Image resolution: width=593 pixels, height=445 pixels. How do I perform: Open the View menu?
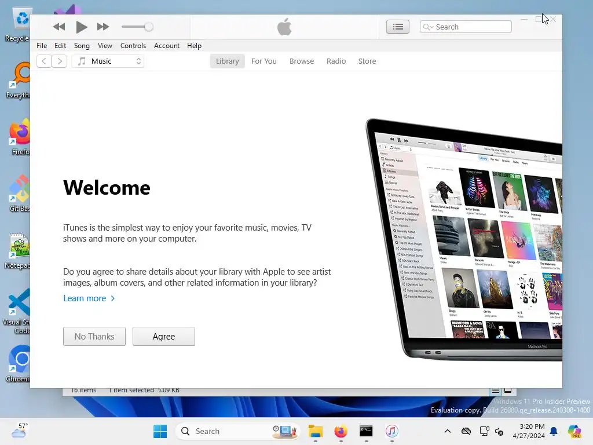pyautogui.click(x=105, y=46)
